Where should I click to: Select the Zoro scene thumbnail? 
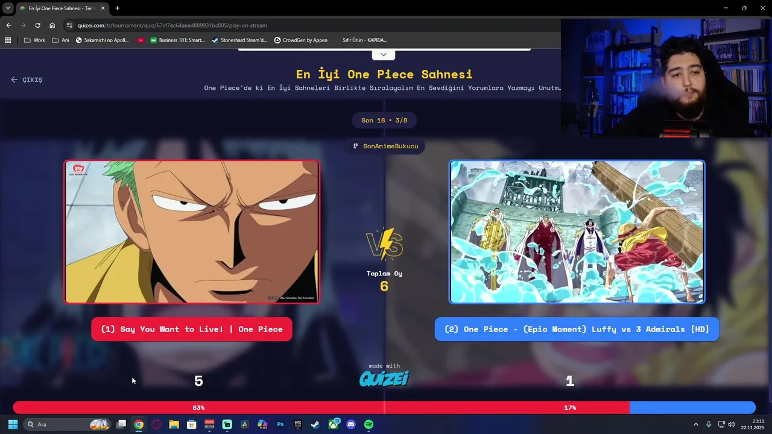(192, 231)
